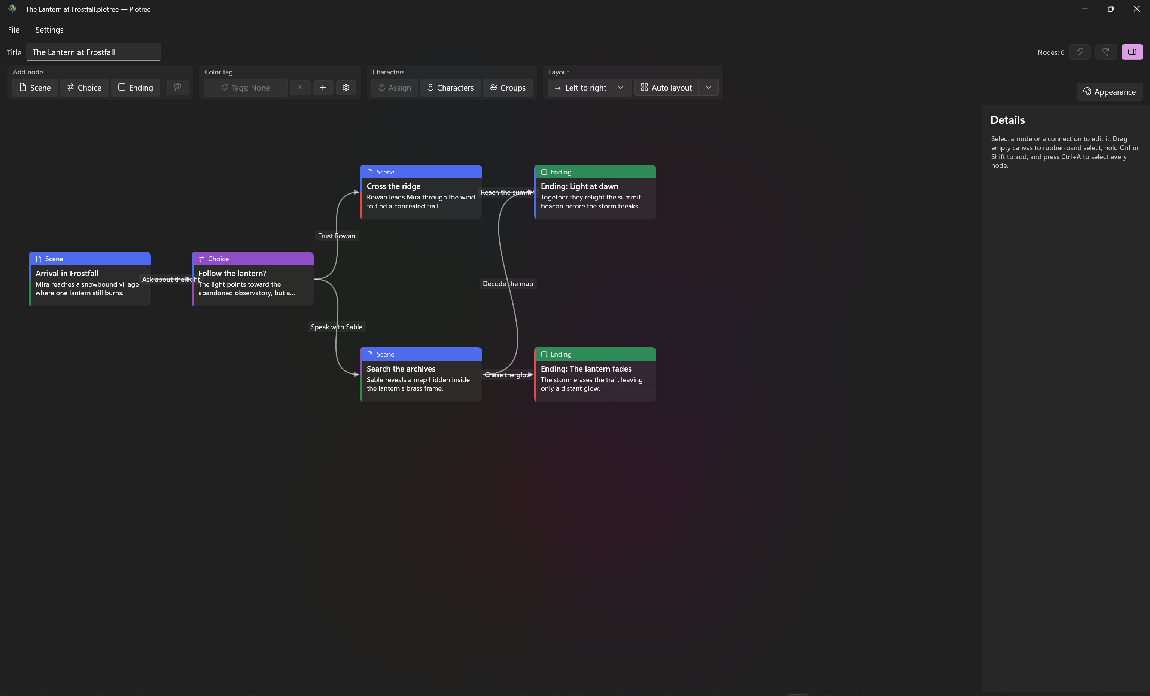Add a new Choice node

click(x=84, y=88)
